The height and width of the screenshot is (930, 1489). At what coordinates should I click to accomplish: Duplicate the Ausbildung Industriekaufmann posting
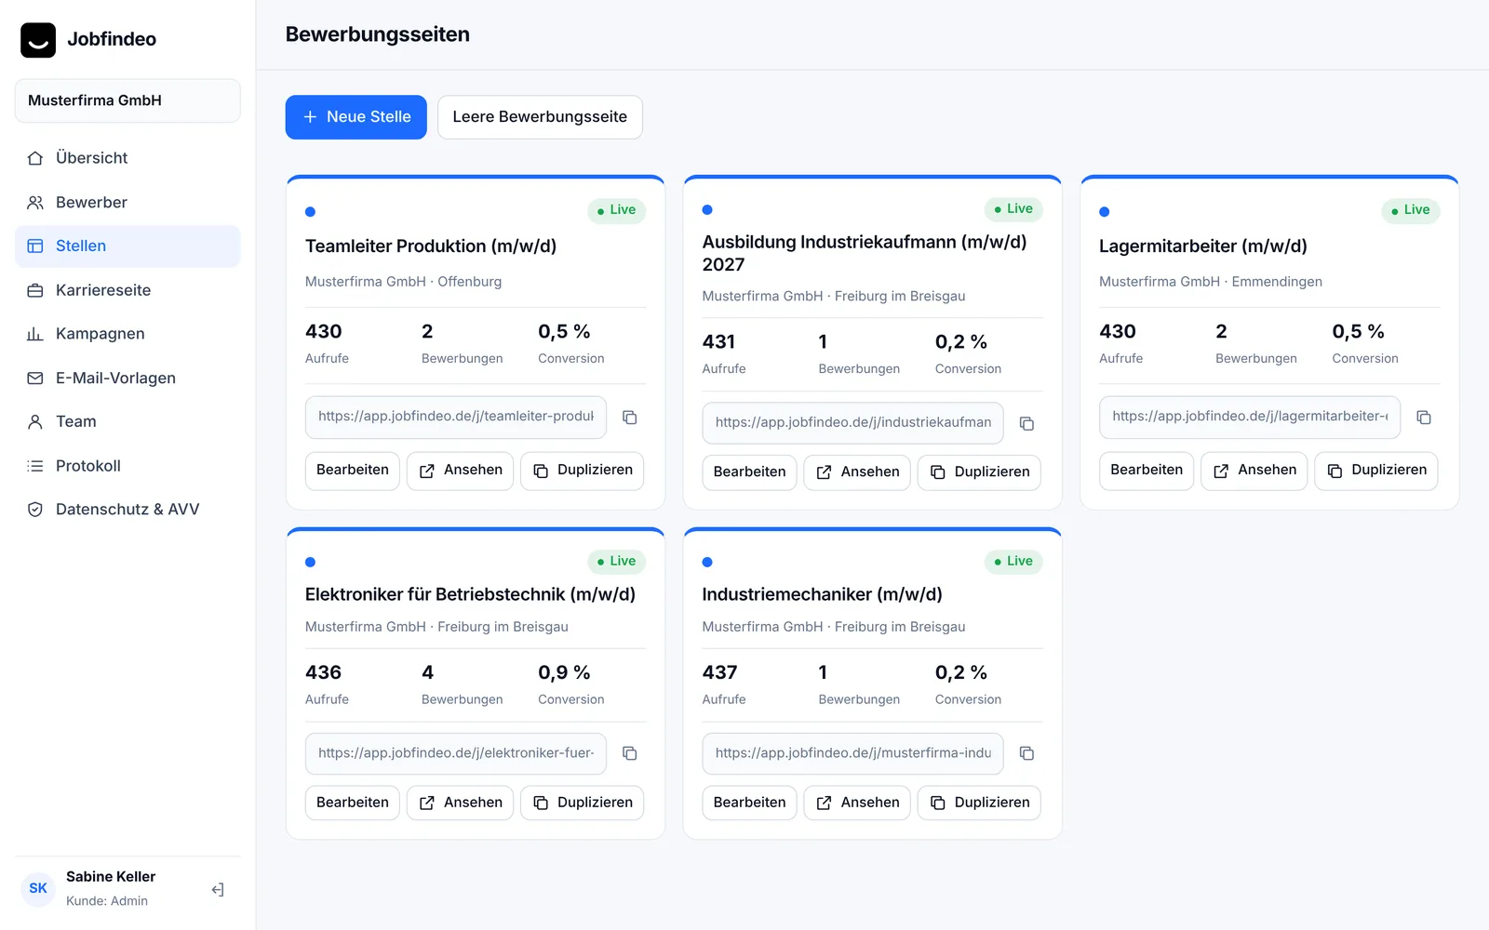(979, 472)
